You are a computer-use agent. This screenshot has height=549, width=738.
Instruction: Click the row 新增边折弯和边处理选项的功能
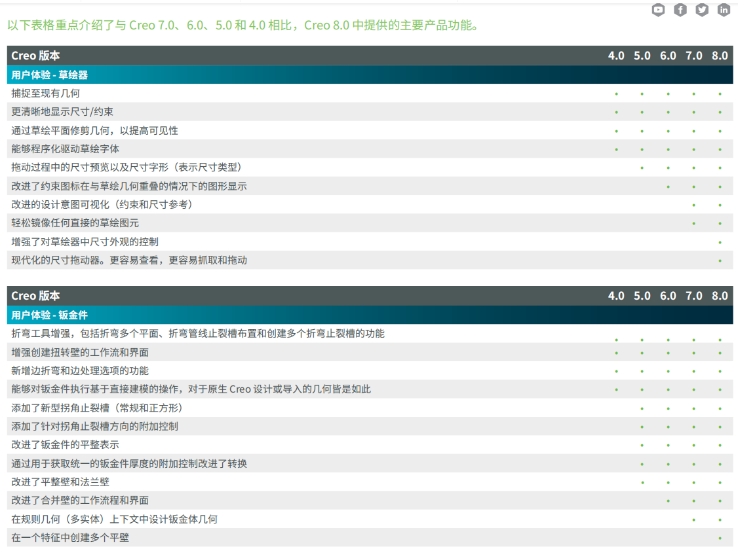[80, 371]
